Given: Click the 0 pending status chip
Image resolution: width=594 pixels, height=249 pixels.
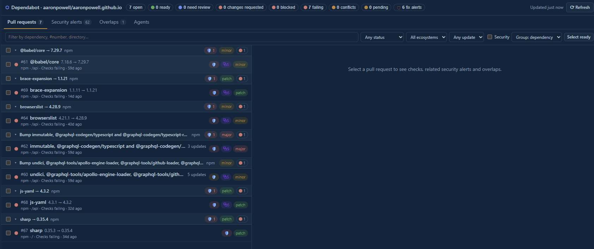Looking at the screenshot, I should tap(376, 7).
